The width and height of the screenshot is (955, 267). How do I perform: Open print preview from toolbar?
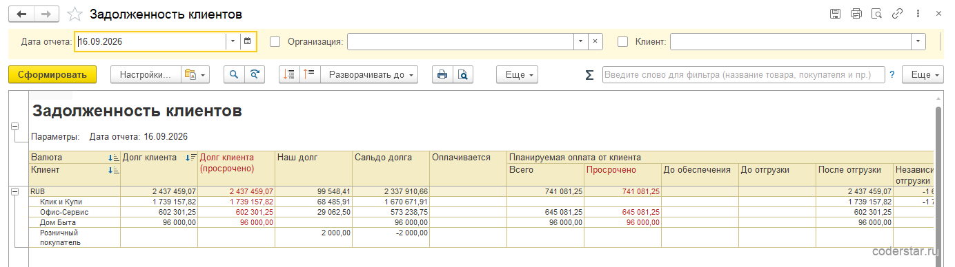point(463,74)
